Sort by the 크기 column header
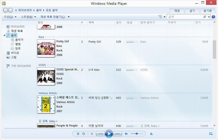The image size is (218, 140). coord(202,22)
